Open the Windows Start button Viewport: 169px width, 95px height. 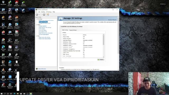[2, 94]
